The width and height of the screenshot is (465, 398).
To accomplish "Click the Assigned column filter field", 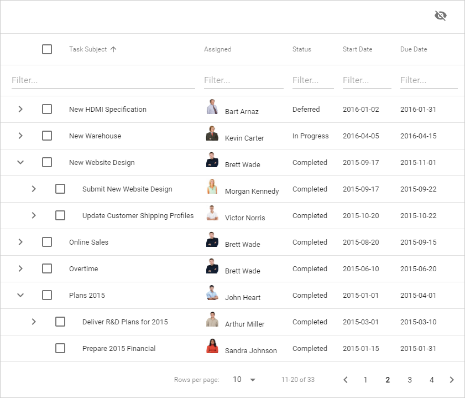I will (x=243, y=80).
